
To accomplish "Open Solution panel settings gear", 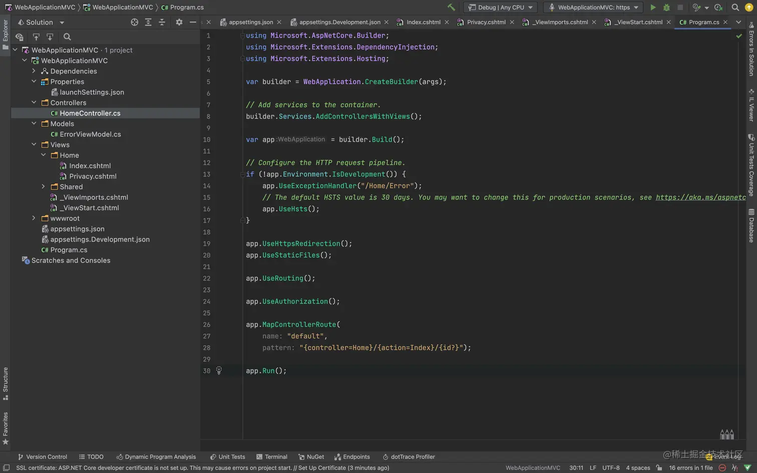I will coord(179,22).
